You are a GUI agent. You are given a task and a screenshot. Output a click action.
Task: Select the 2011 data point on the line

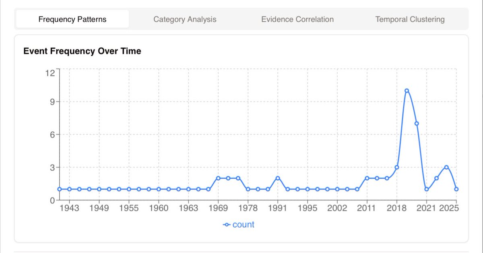367,178
